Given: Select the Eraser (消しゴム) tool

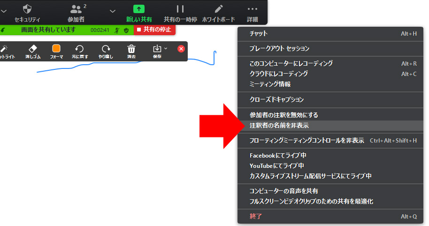Looking at the screenshot, I should [x=33, y=49].
